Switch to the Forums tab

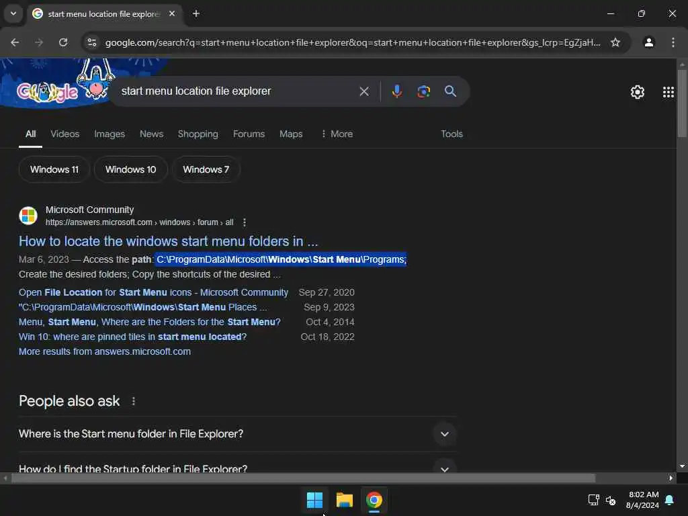click(249, 134)
